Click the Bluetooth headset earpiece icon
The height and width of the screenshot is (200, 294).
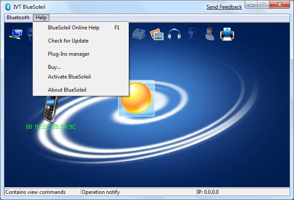(x=192, y=34)
